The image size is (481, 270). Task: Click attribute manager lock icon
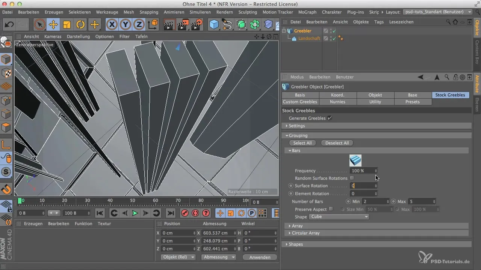pyautogui.click(x=455, y=77)
